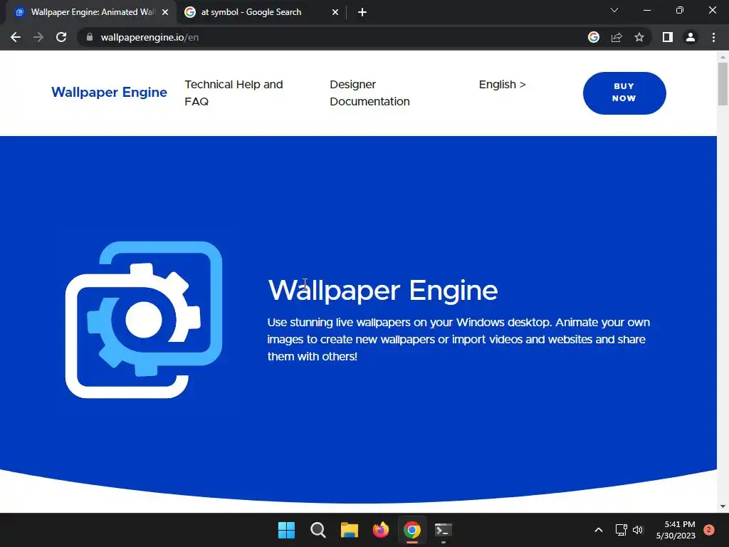The image size is (729, 547).
Task: Click the browser forward arrow
Action: click(38, 37)
